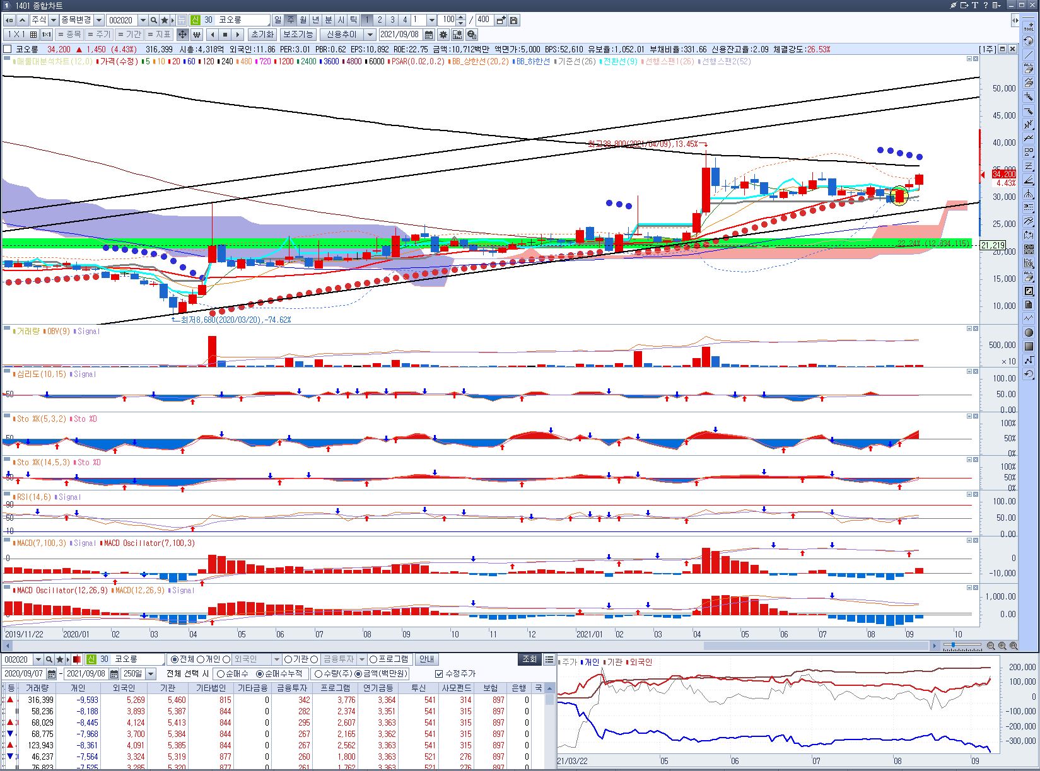
Task: Click the magnifier stock search icon in top toolbar
Action: click(x=153, y=20)
